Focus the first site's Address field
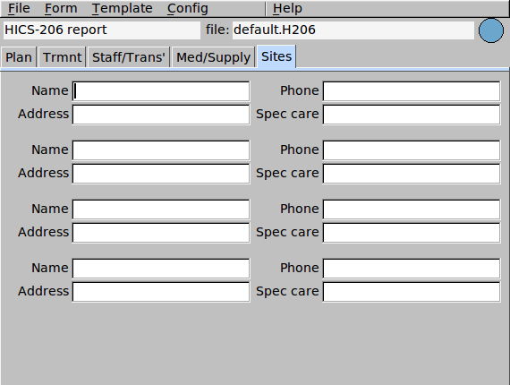 (161, 115)
